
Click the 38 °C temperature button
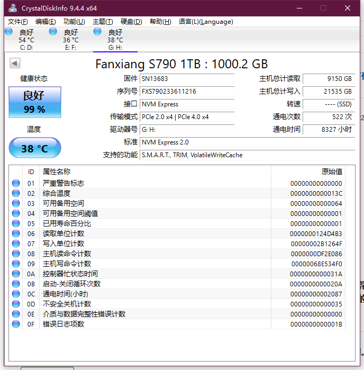[x=35, y=148]
